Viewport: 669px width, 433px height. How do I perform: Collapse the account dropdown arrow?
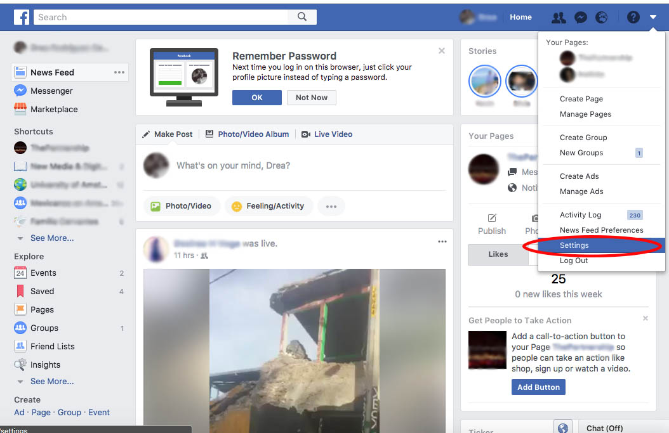tap(652, 18)
